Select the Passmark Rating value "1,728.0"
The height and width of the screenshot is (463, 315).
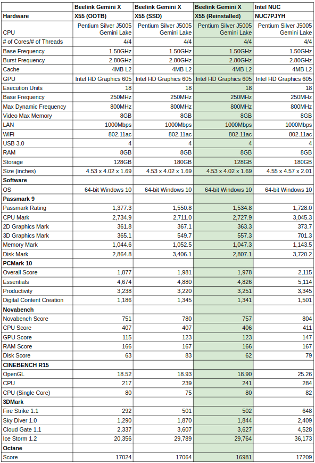pyautogui.click(x=302, y=208)
